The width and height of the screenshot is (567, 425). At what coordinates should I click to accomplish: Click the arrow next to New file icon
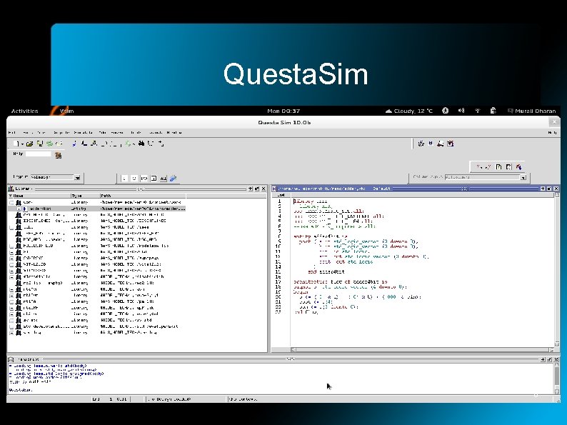click(x=22, y=144)
